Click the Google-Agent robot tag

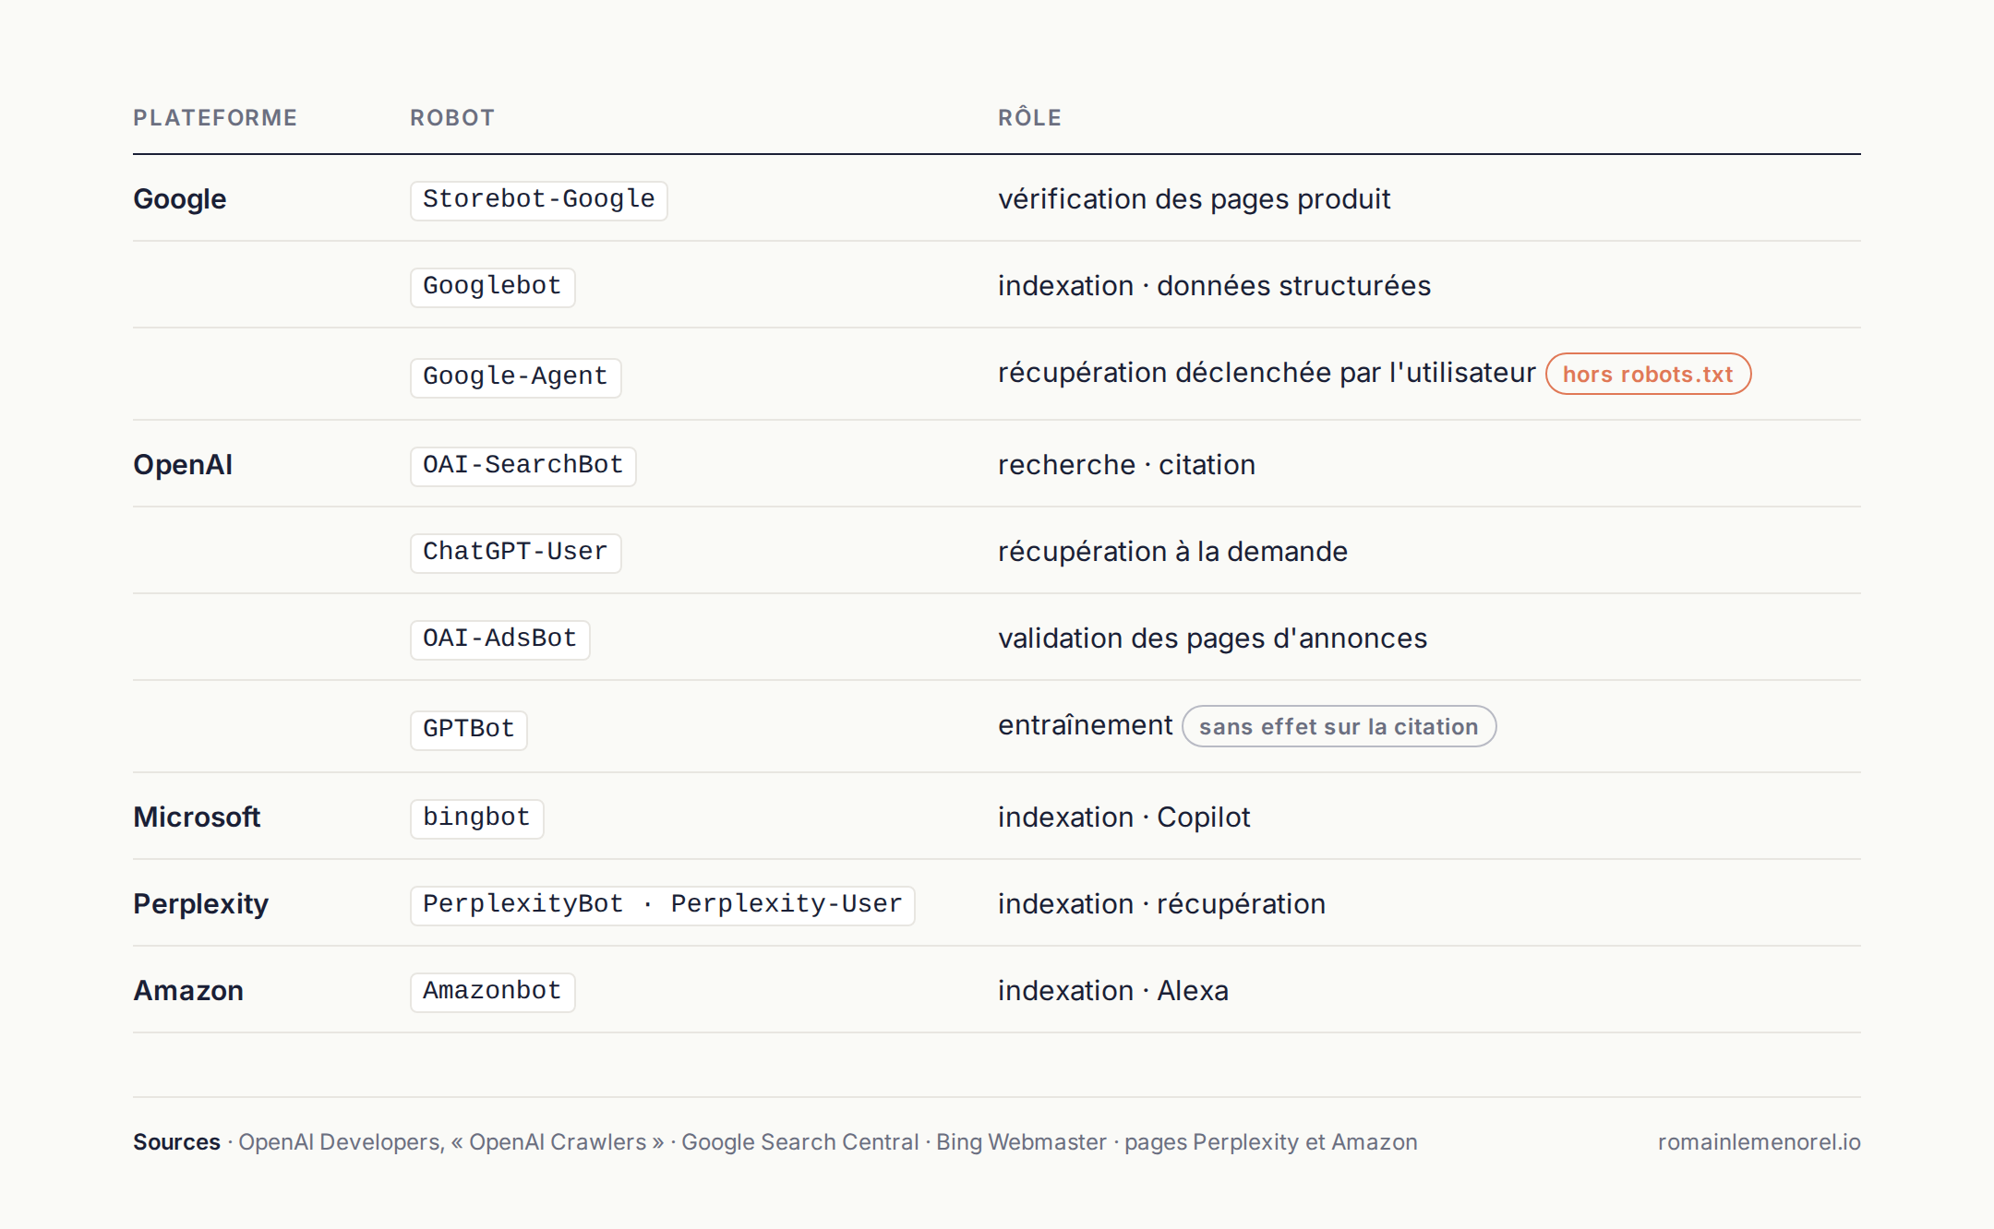tap(515, 376)
